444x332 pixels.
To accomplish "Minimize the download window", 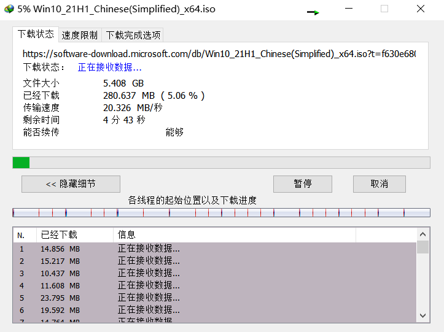I will coord(349,9).
